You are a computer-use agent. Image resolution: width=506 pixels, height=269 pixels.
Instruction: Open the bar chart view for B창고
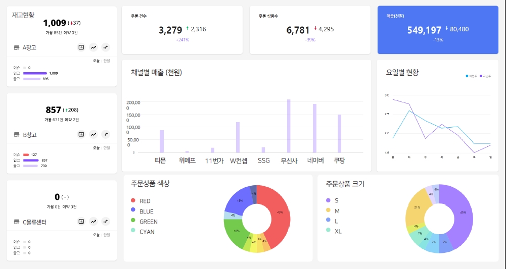click(x=81, y=134)
